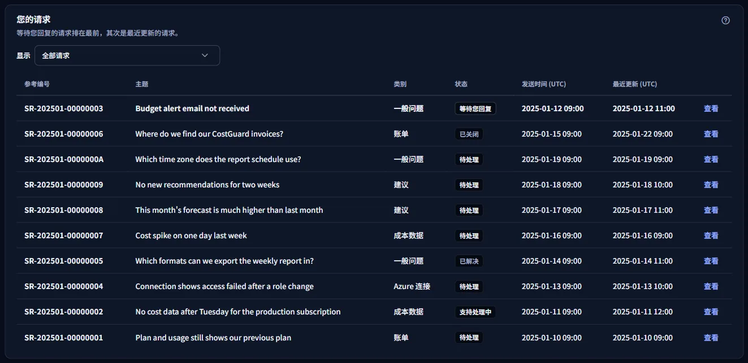Click the 已关闭 status badge
Image resolution: width=748 pixels, height=363 pixels.
pyautogui.click(x=469, y=134)
